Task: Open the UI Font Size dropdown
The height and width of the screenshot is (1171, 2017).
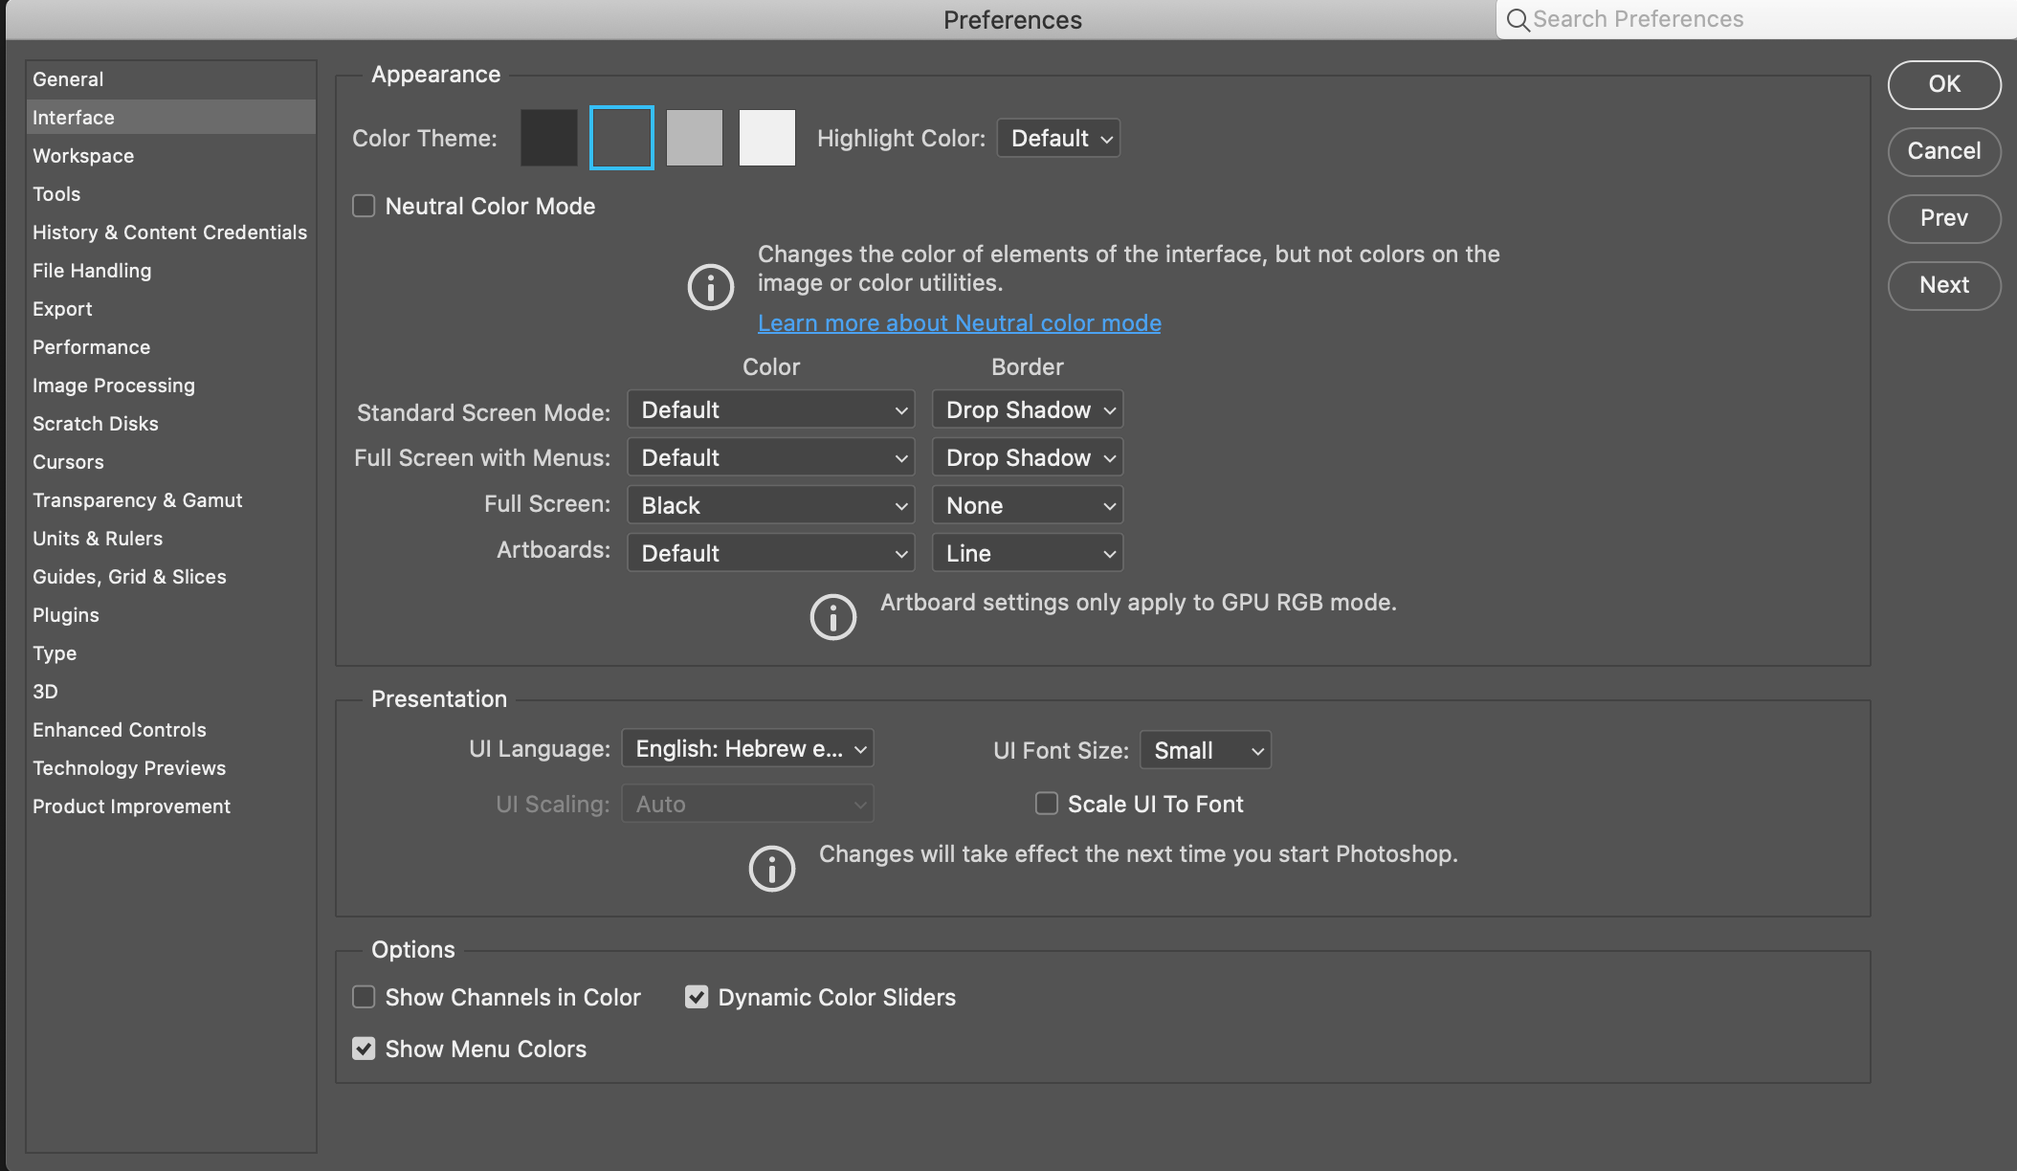Action: pos(1206,750)
